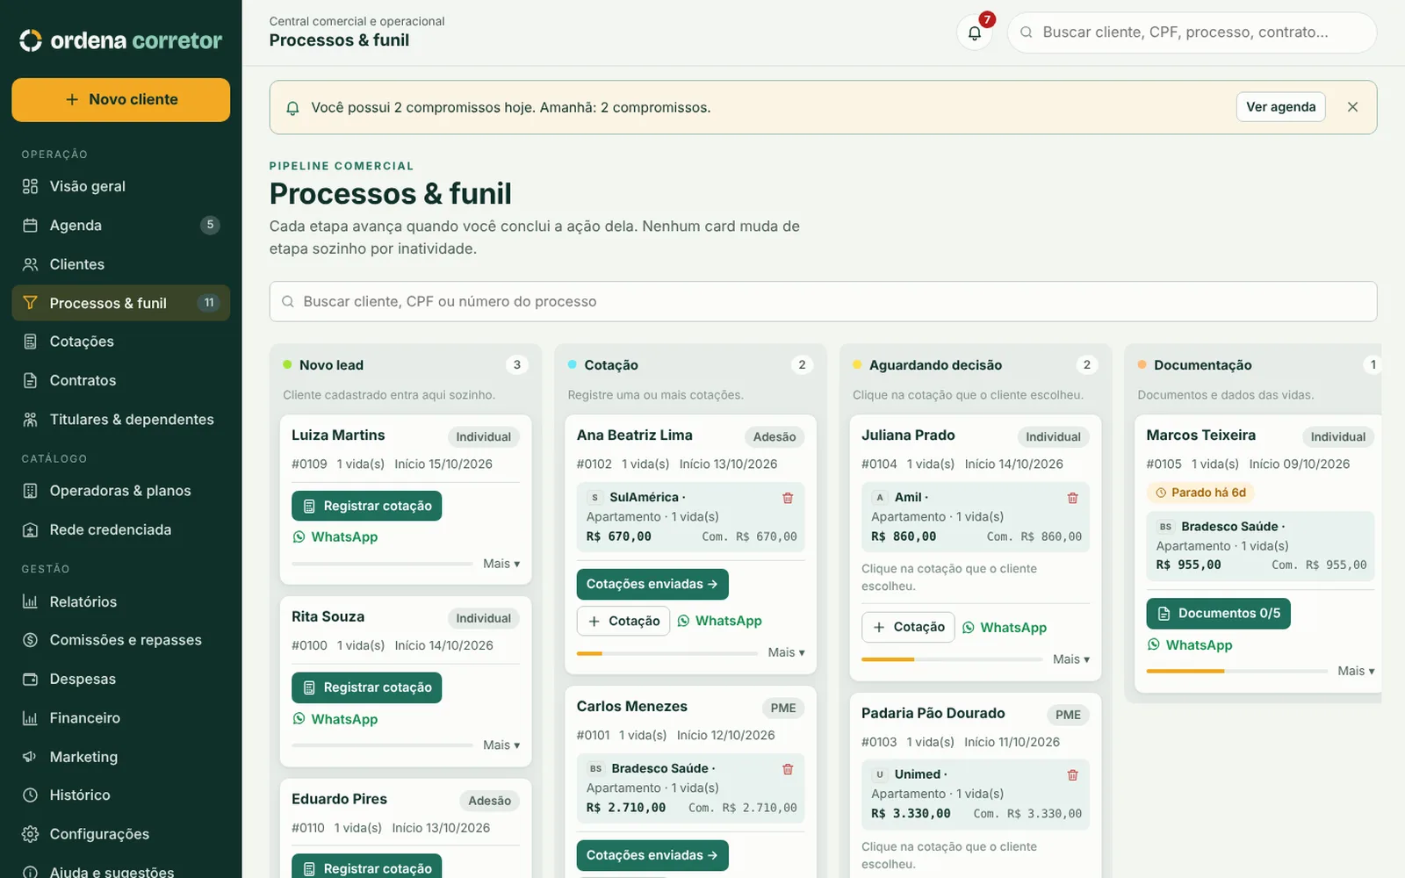Add Cotação on Juliana Prado card
Viewport: 1405px width, 878px height.
908,628
